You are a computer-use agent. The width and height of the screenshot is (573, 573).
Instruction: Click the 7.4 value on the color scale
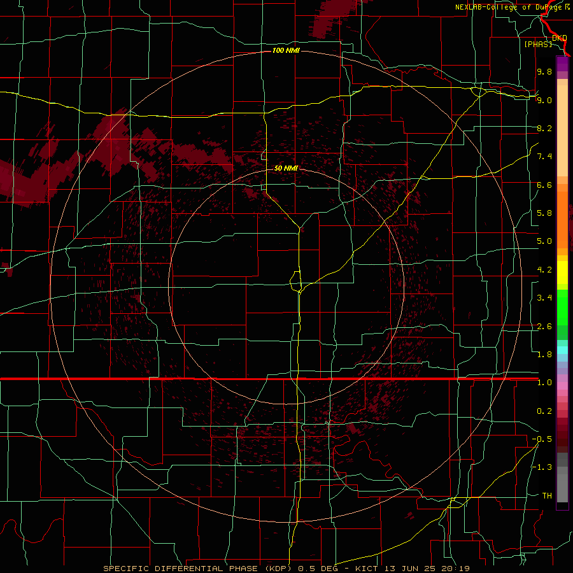(x=544, y=157)
